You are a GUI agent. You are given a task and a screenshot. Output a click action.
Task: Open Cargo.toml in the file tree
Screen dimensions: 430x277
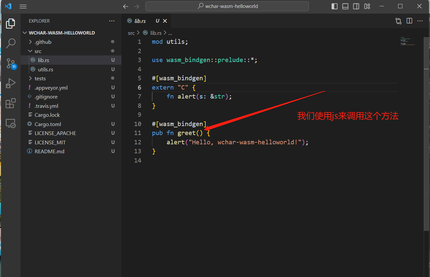coord(48,124)
